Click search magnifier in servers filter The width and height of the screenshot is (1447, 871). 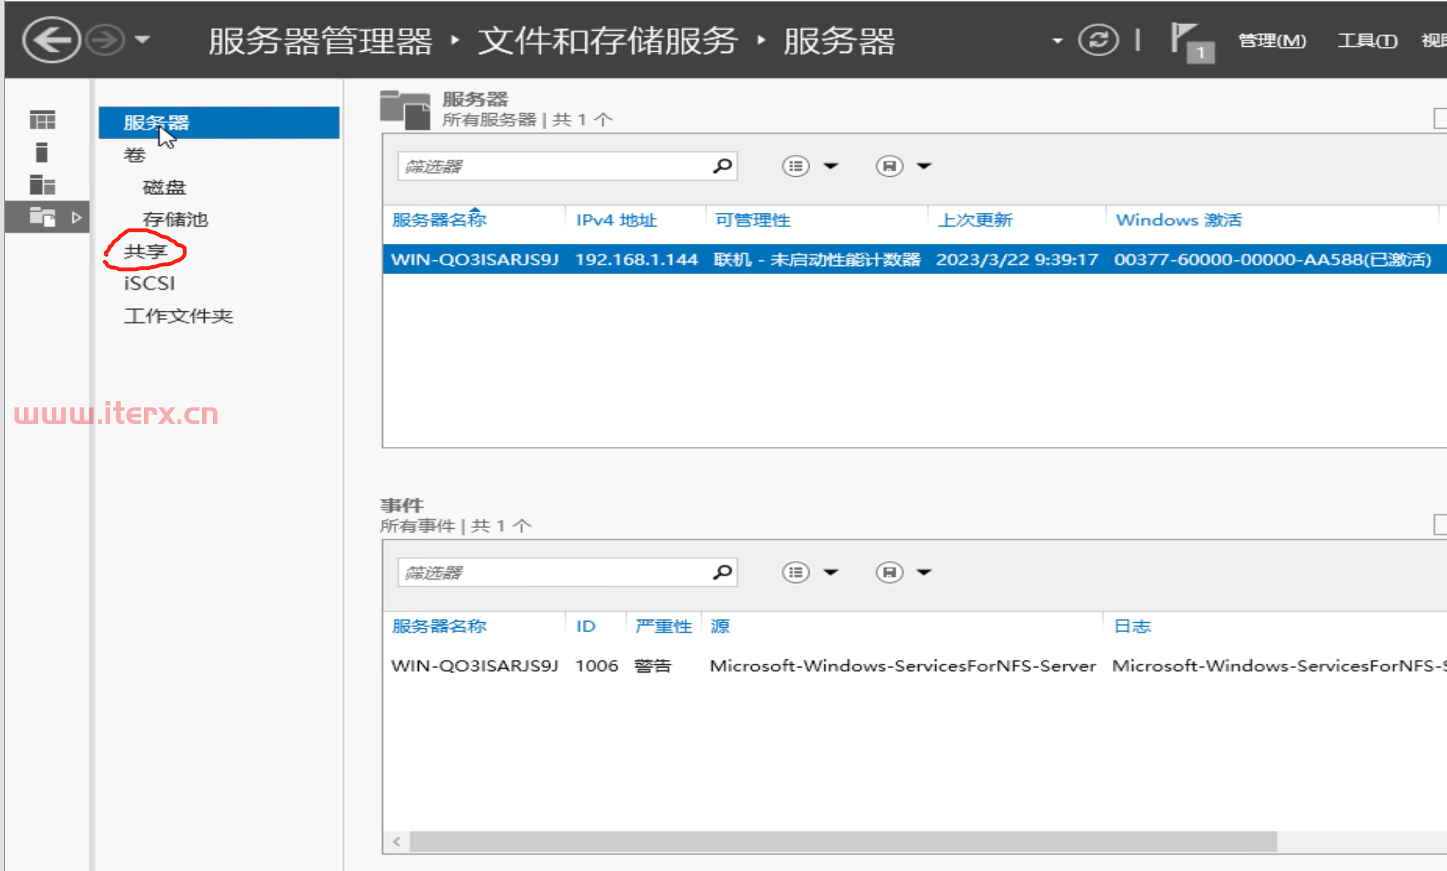[x=722, y=166]
